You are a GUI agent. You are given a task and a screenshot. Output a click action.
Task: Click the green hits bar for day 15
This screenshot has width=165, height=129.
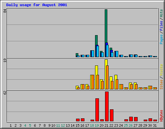coord(77,55)
